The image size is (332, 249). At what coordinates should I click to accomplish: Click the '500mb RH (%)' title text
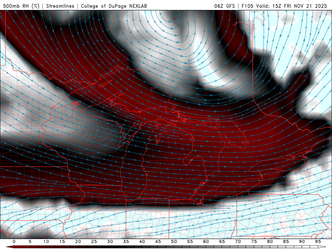coord(21,6)
